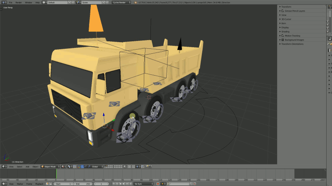Delete the current scene
This screenshot has width=332, height=186.
coord(107,2)
